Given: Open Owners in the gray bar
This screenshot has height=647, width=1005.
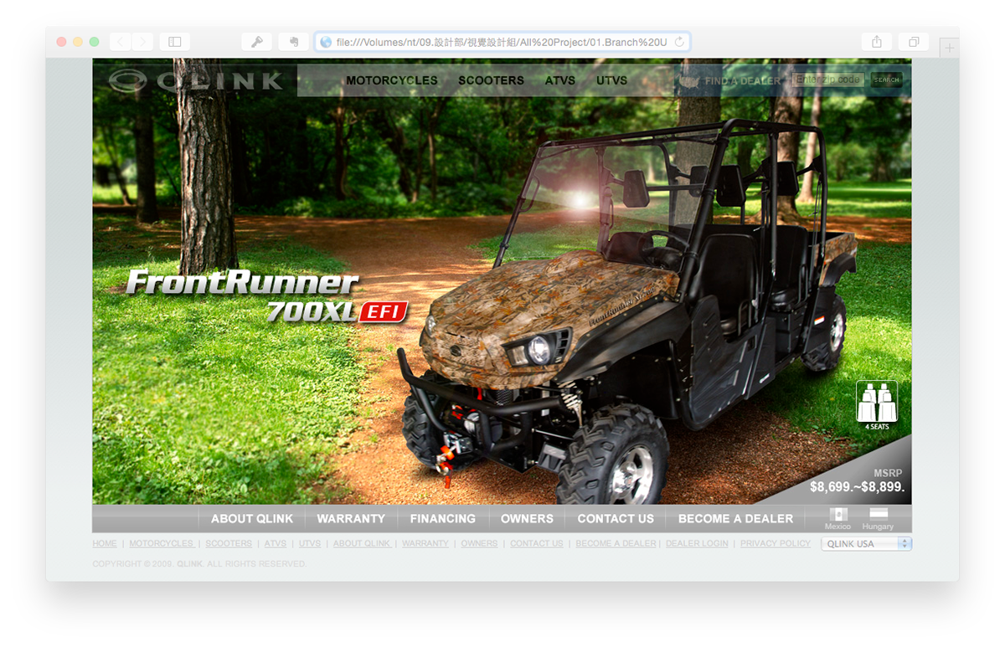Looking at the screenshot, I should 527,519.
